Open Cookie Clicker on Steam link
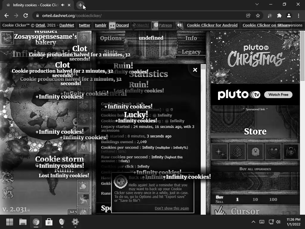This screenshot has width=305, height=229. pyautogui.click(x=266, y=25)
